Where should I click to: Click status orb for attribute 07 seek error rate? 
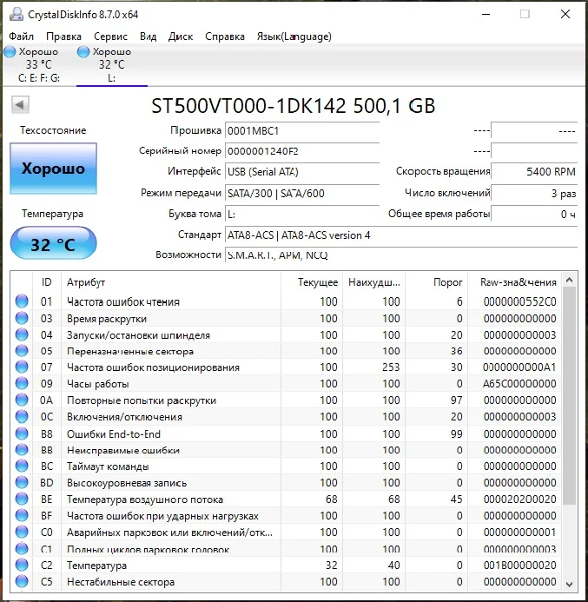[x=22, y=367]
